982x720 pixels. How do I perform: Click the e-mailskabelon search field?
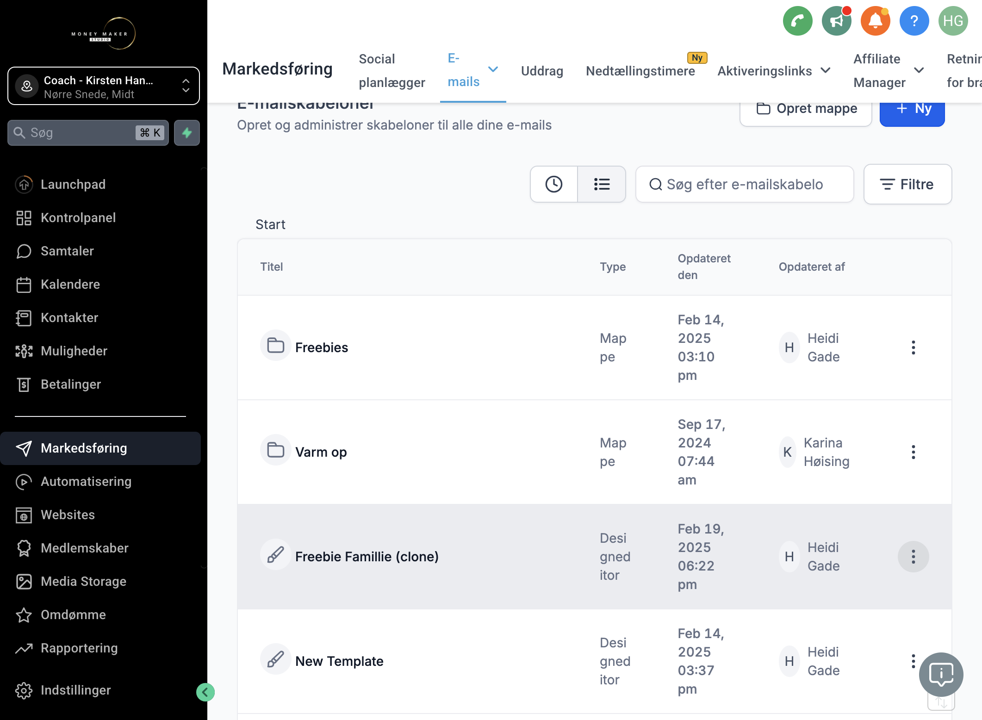[x=745, y=184]
